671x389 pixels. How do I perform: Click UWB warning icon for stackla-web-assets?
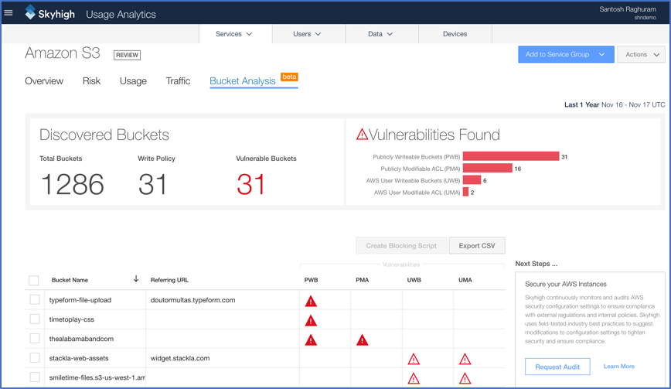414,360
